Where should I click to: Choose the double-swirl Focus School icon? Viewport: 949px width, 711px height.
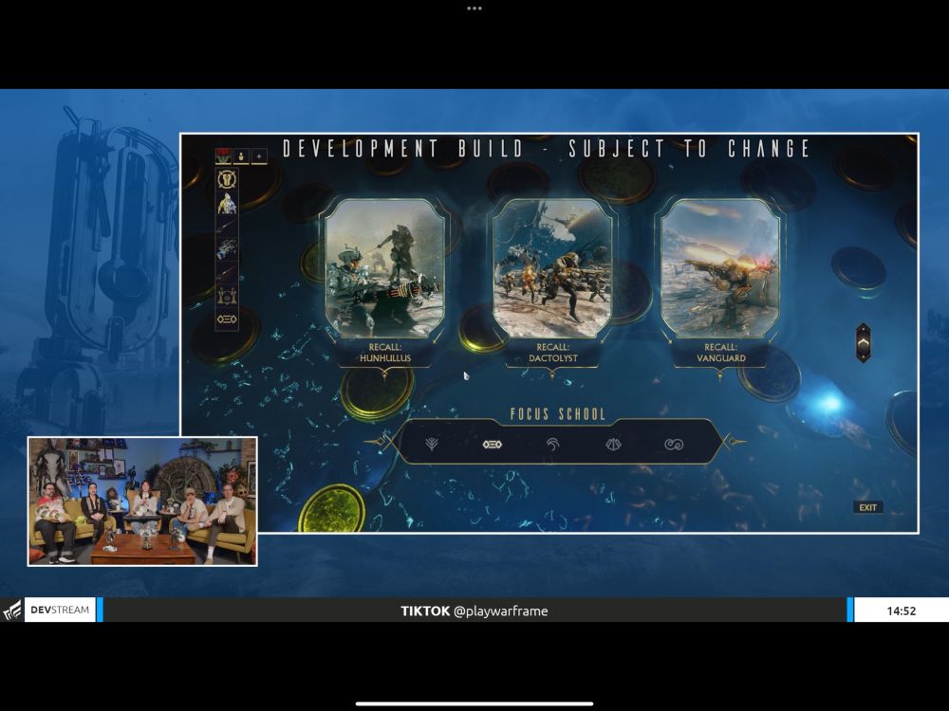(674, 445)
